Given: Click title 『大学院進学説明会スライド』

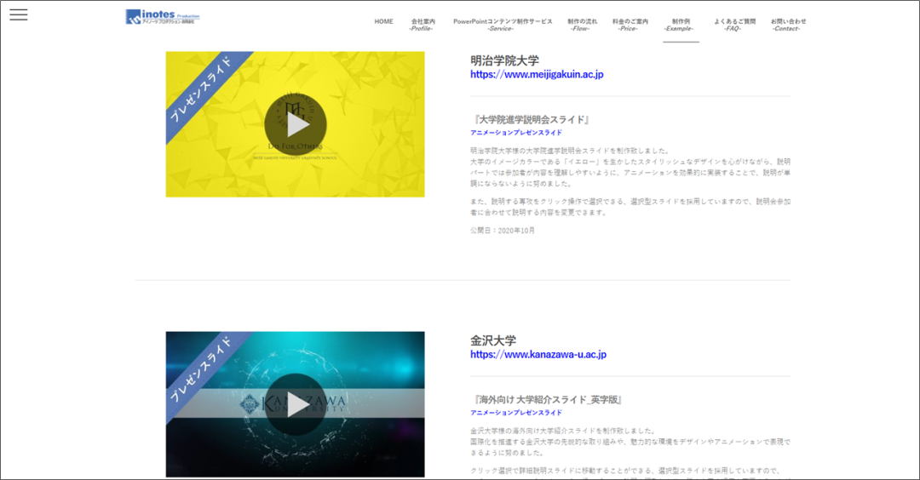Looking at the screenshot, I should [531, 119].
